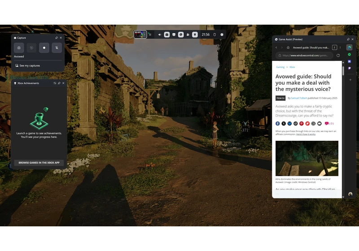This screenshot has height=251, width=359.
Task: Open the profile avatar in Game Assist sidebar
Action: [x=350, y=194]
